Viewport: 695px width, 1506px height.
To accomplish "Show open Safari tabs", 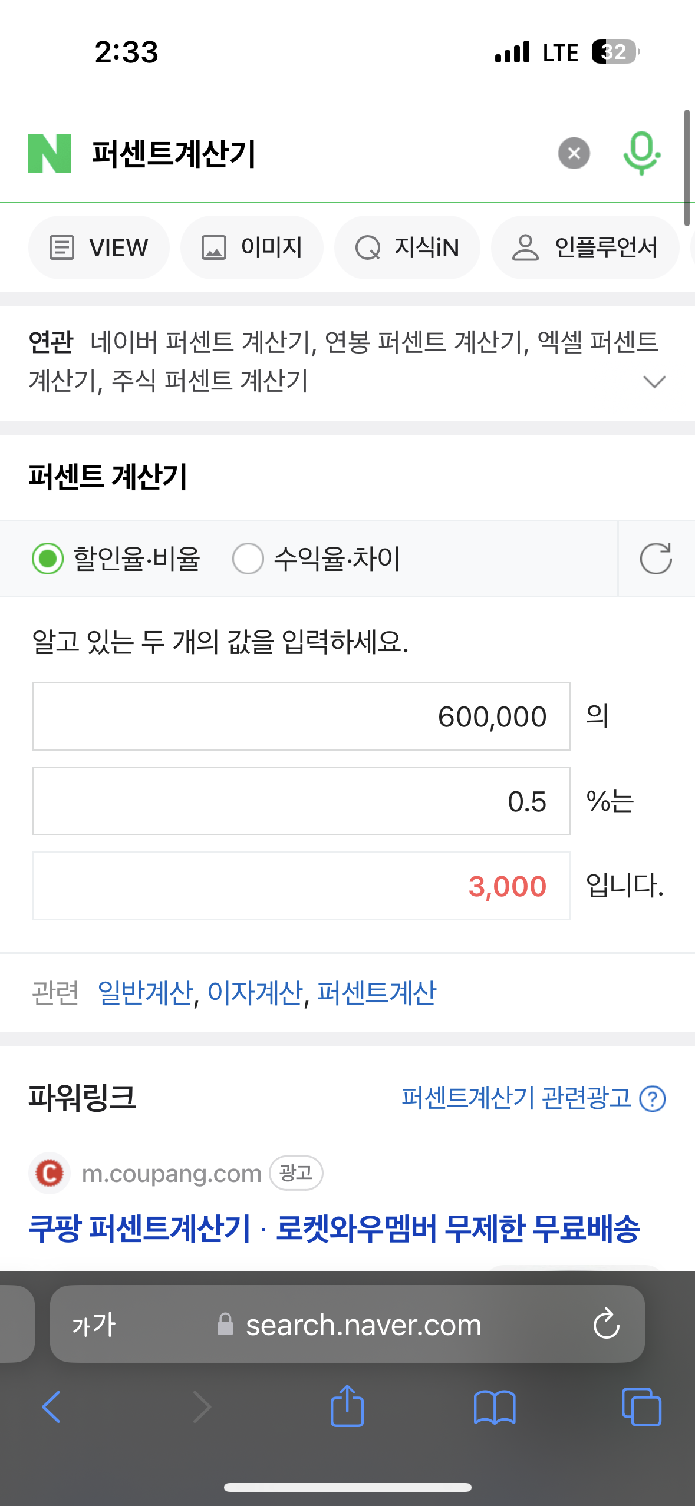I will pos(641,1407).
